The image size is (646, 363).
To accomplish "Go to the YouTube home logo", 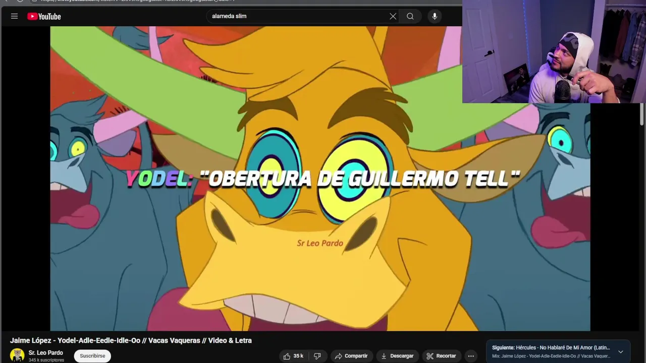I will pyautogui.click(x=44, y=16).
